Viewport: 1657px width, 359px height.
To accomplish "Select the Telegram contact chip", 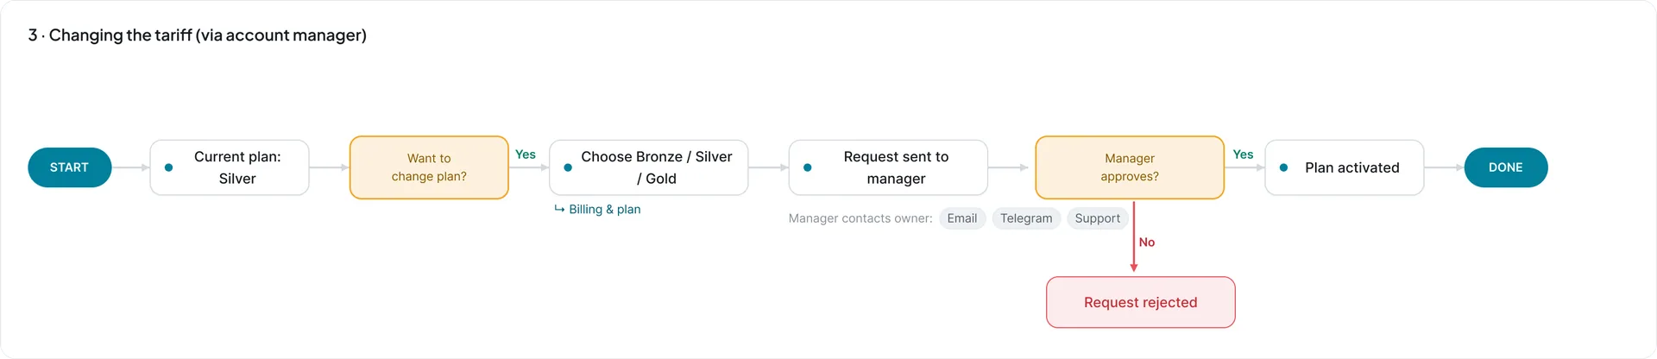I will pyautogui.click(x=1026, y=218).
